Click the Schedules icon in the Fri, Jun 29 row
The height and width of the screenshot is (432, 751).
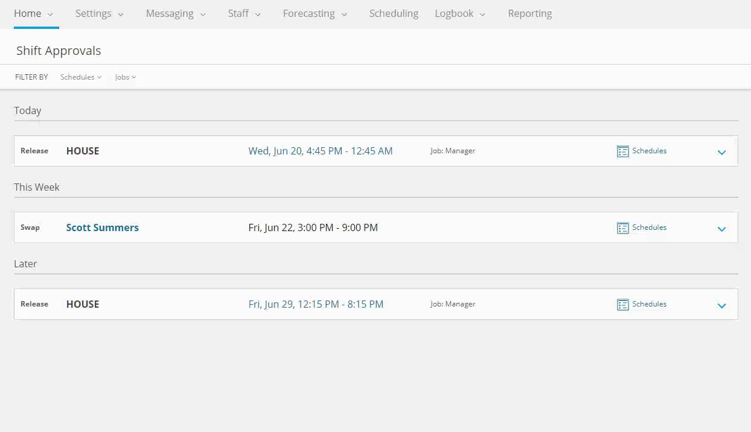coord(623,305)
